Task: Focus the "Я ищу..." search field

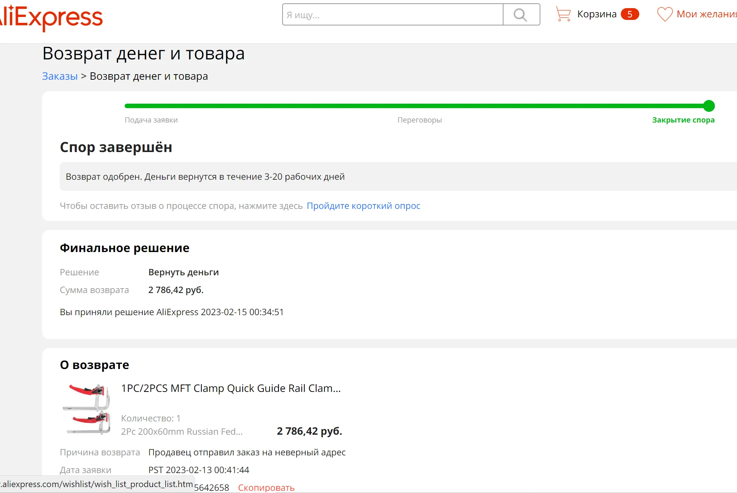Action: pyautogui.click(x=392, y=15)
